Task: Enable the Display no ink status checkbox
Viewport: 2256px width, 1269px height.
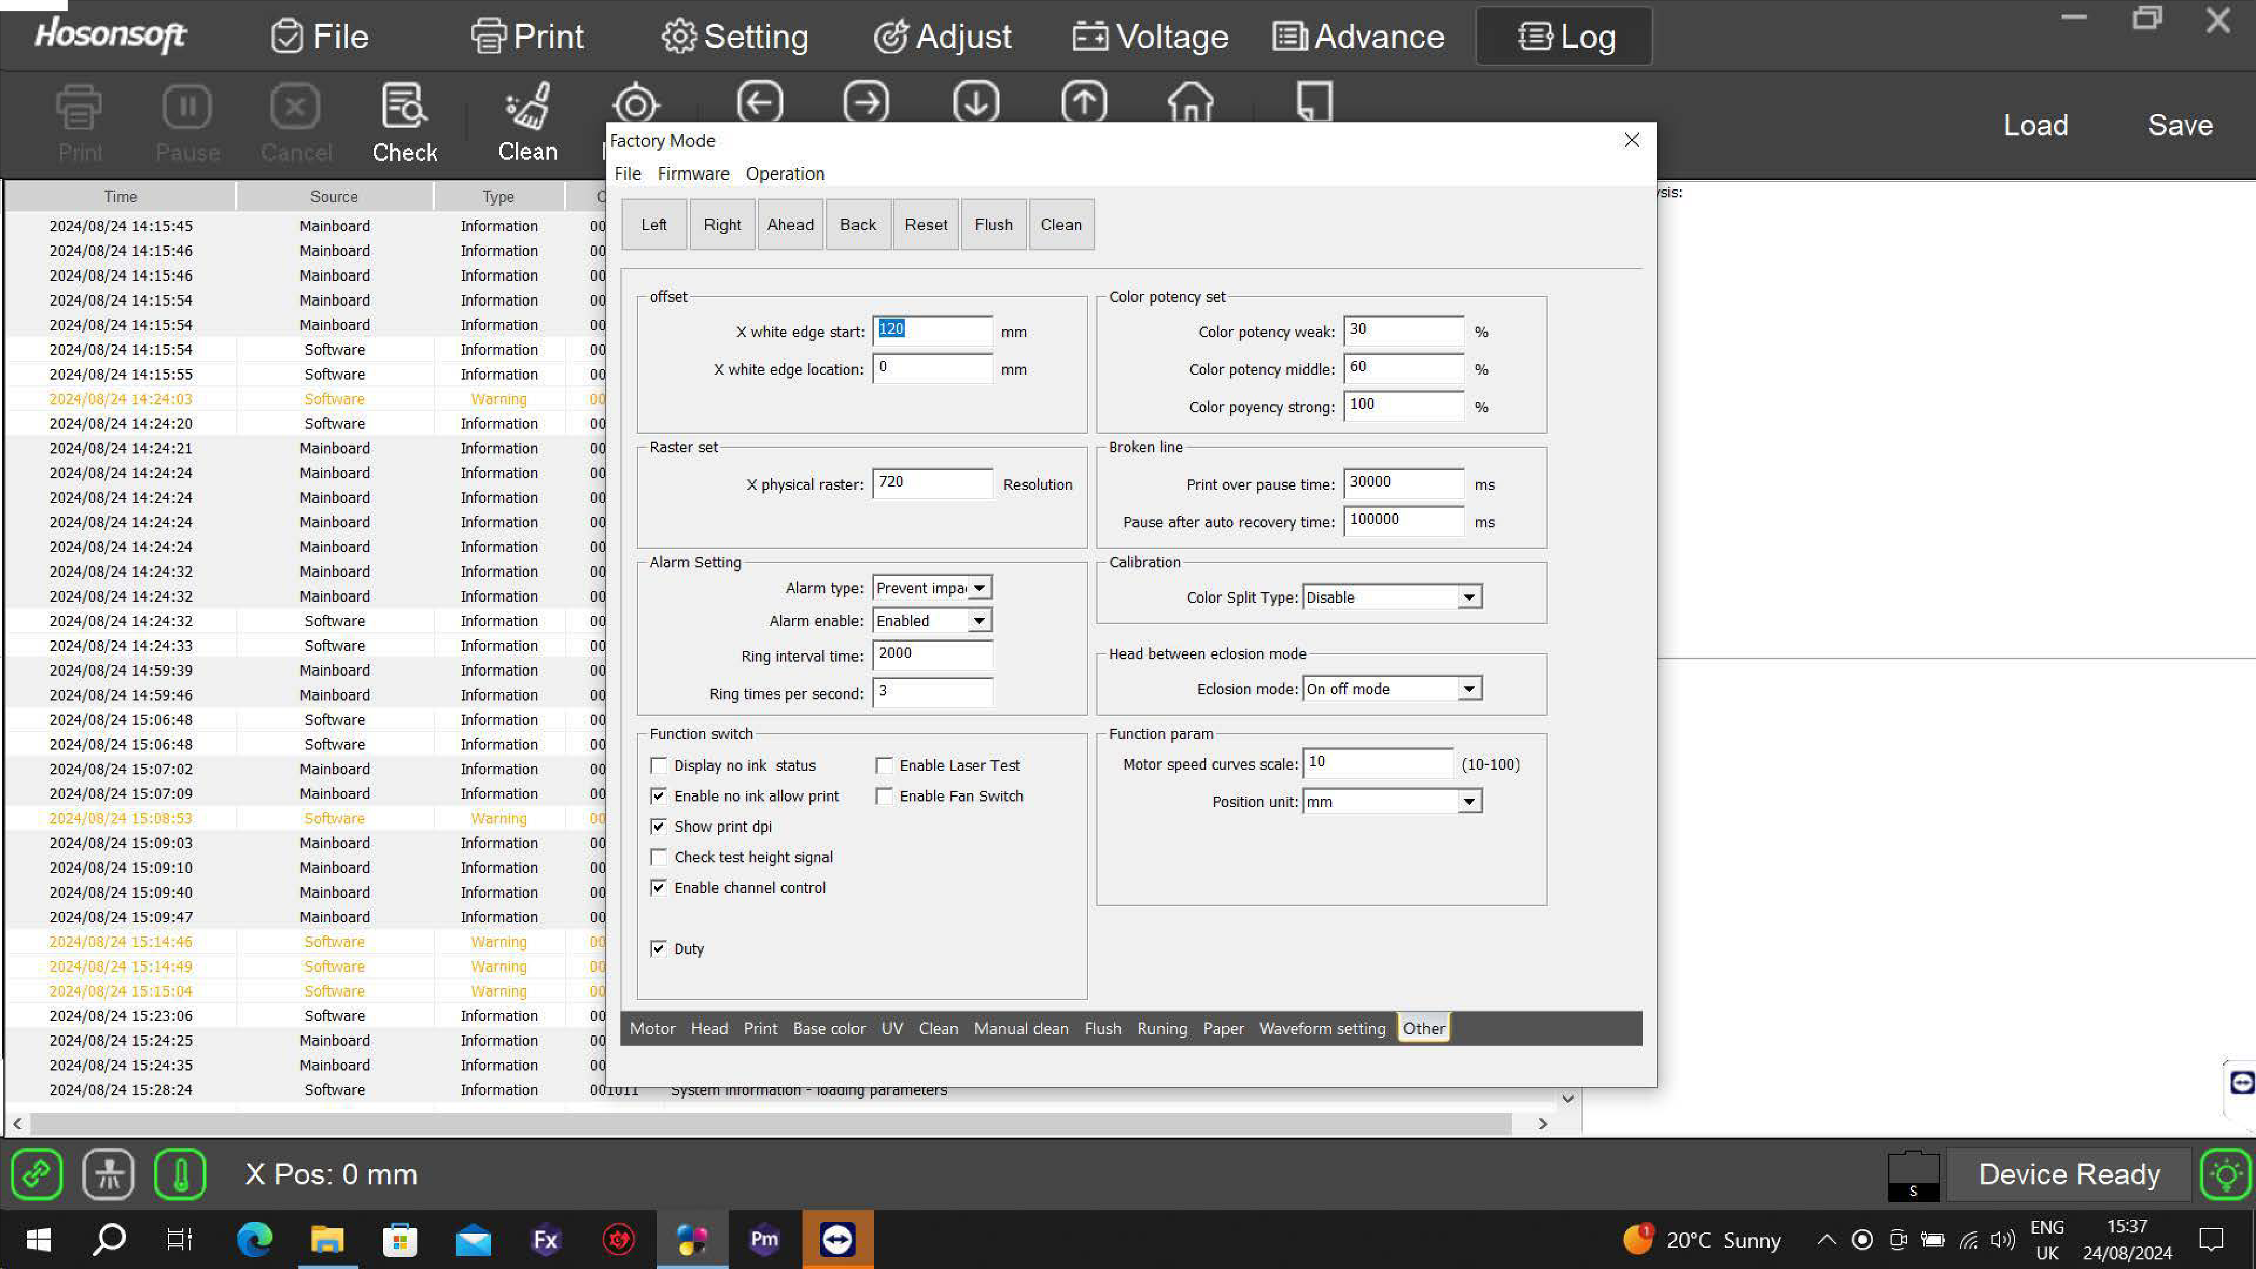Action: (659, 765)
